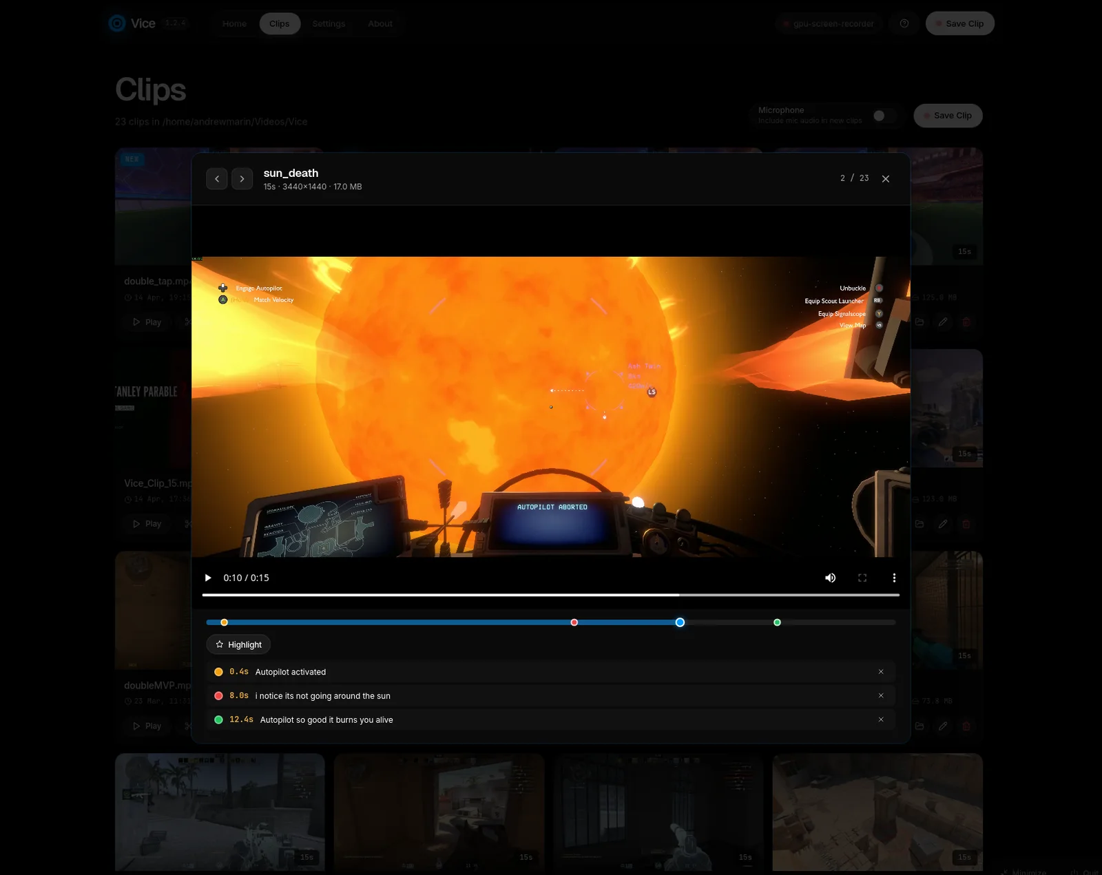1102x875 pixels.
Task: Rename the 125.0 MB clip with pencil icon
Action: click(943, 322)
